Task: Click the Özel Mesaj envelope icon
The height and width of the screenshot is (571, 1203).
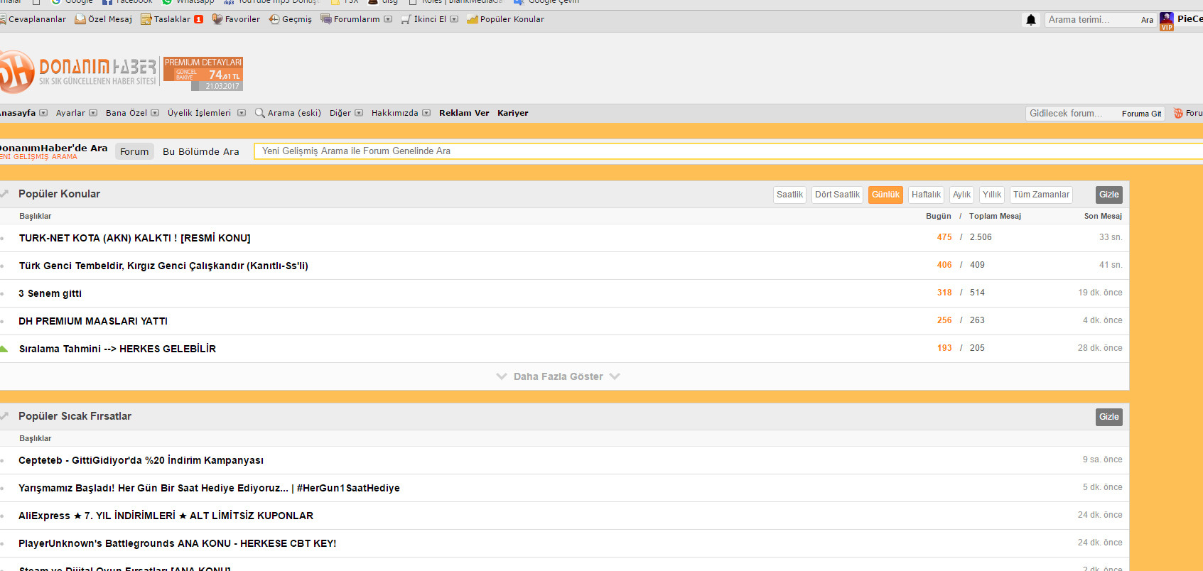Action: (80, 19)
